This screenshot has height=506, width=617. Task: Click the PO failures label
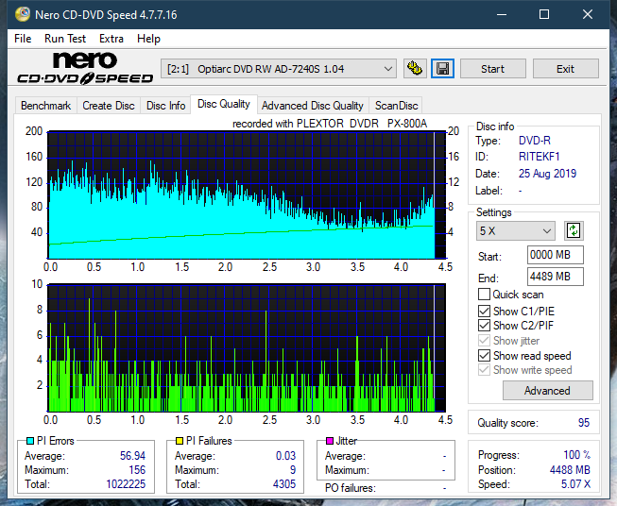tap(351, 488)
